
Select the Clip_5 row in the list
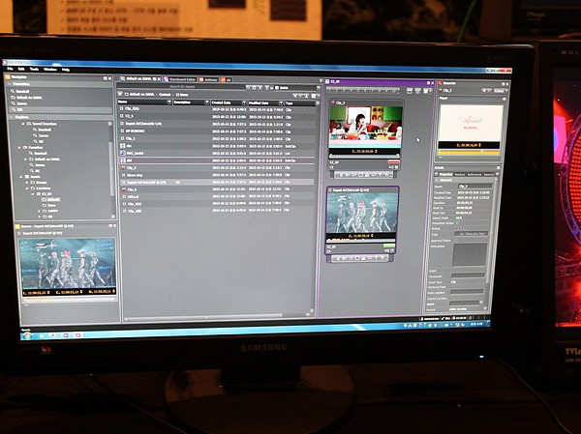[x=219, y=189]
